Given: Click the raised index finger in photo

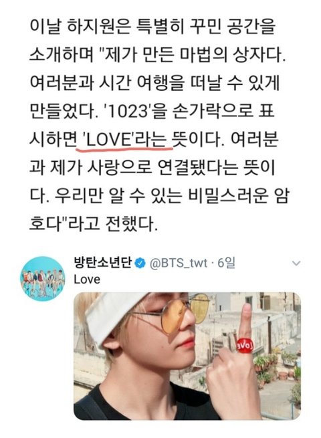Looking at the screenshot, I should [245, 321].
